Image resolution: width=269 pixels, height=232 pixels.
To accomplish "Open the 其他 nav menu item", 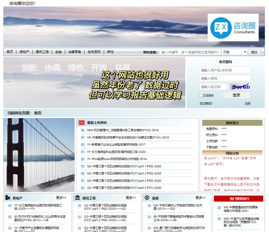I will click(x=110, y=52).
